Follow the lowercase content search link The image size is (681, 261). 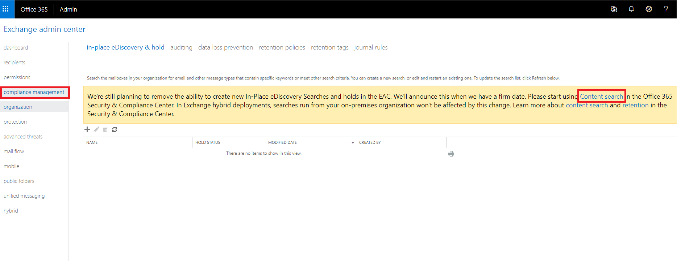(x=587, y=105)
